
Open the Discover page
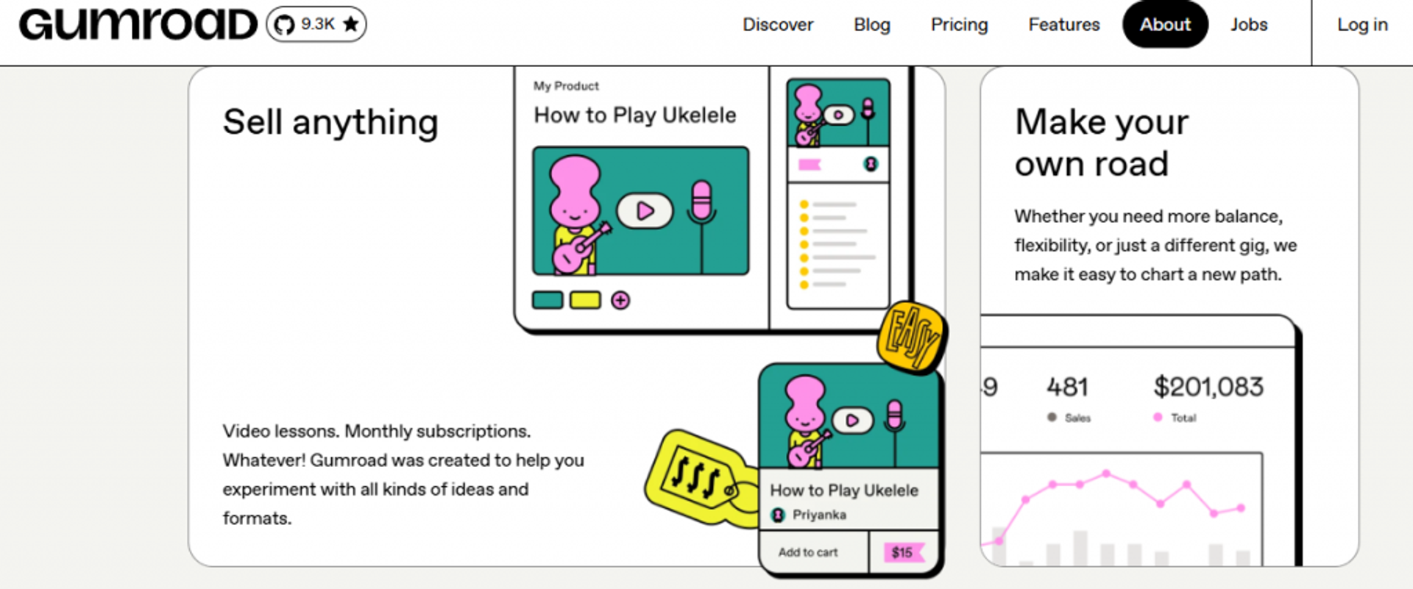(778, 24)
